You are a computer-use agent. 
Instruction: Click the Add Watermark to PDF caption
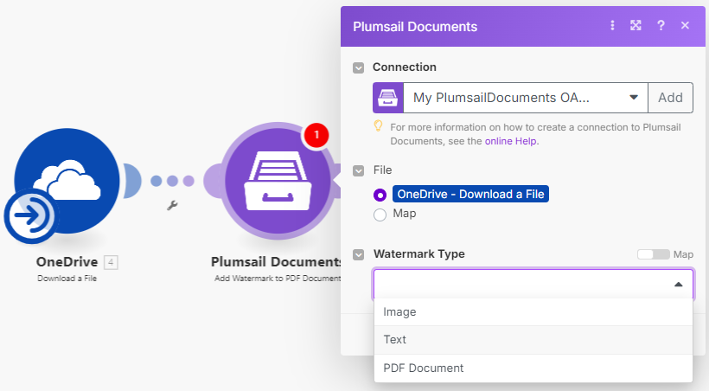(278, 279)
